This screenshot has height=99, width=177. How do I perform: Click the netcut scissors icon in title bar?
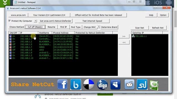pyautogui.click(x=8, y=8)
